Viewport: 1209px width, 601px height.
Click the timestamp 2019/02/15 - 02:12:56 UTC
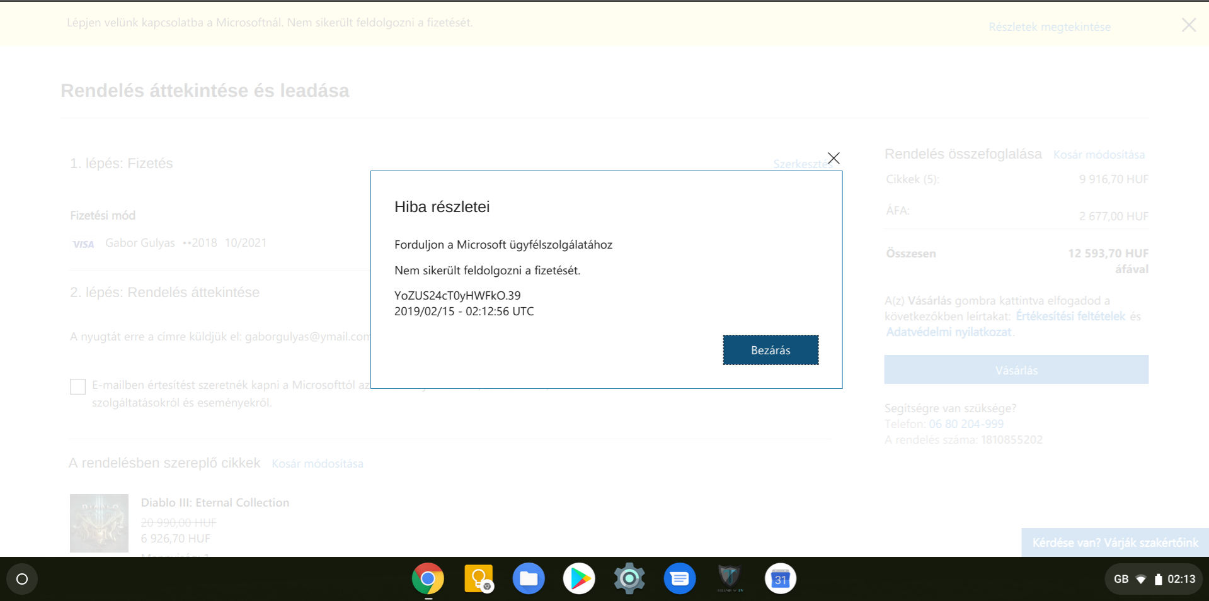point(464,311)
